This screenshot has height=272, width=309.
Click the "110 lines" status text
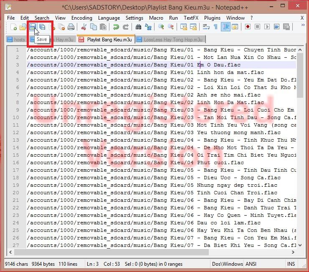(x=68, y=264)
